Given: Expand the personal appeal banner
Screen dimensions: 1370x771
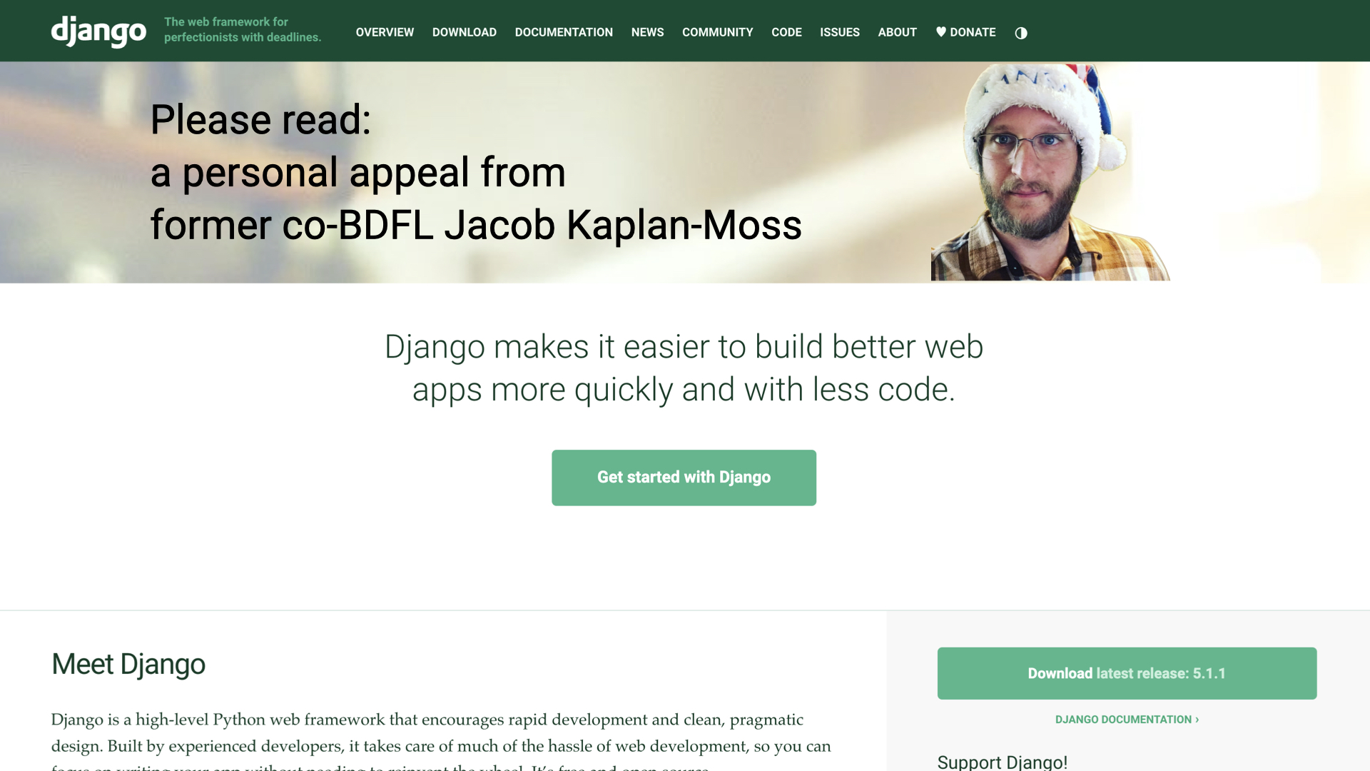Looking at the screenshot, I should [476, 171].
